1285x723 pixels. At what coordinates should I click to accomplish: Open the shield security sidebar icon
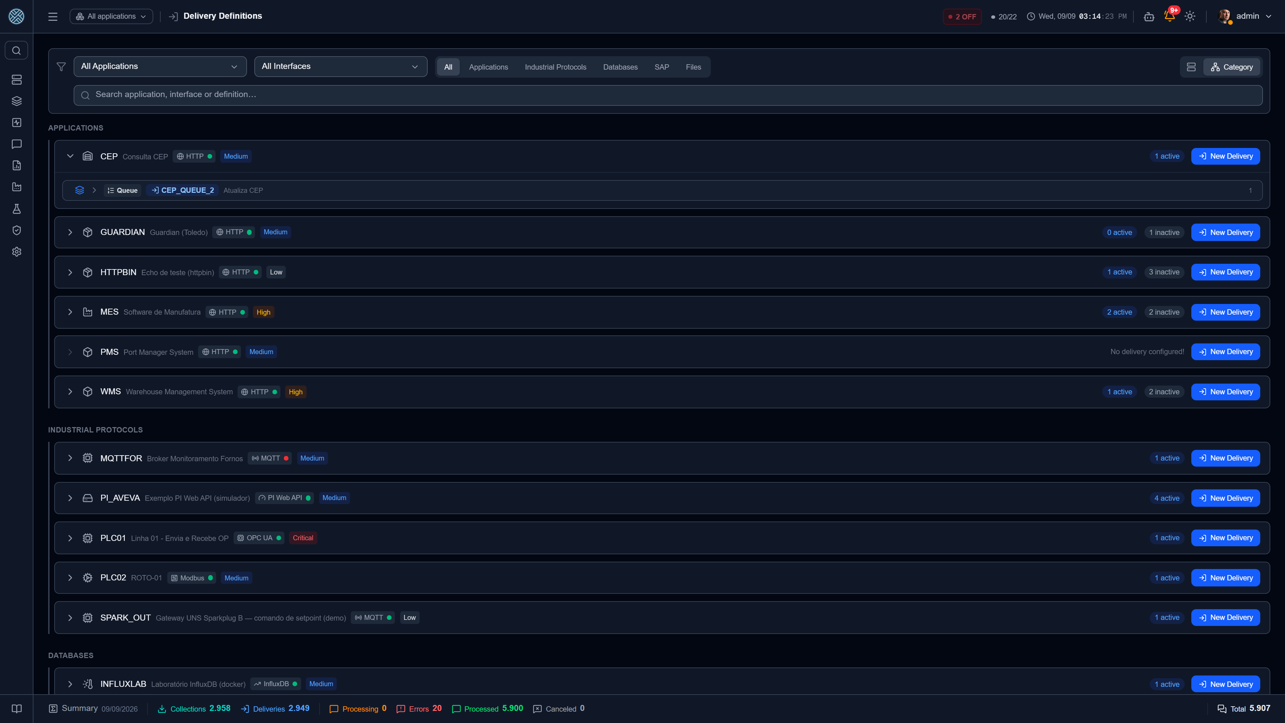click(16, 230)
